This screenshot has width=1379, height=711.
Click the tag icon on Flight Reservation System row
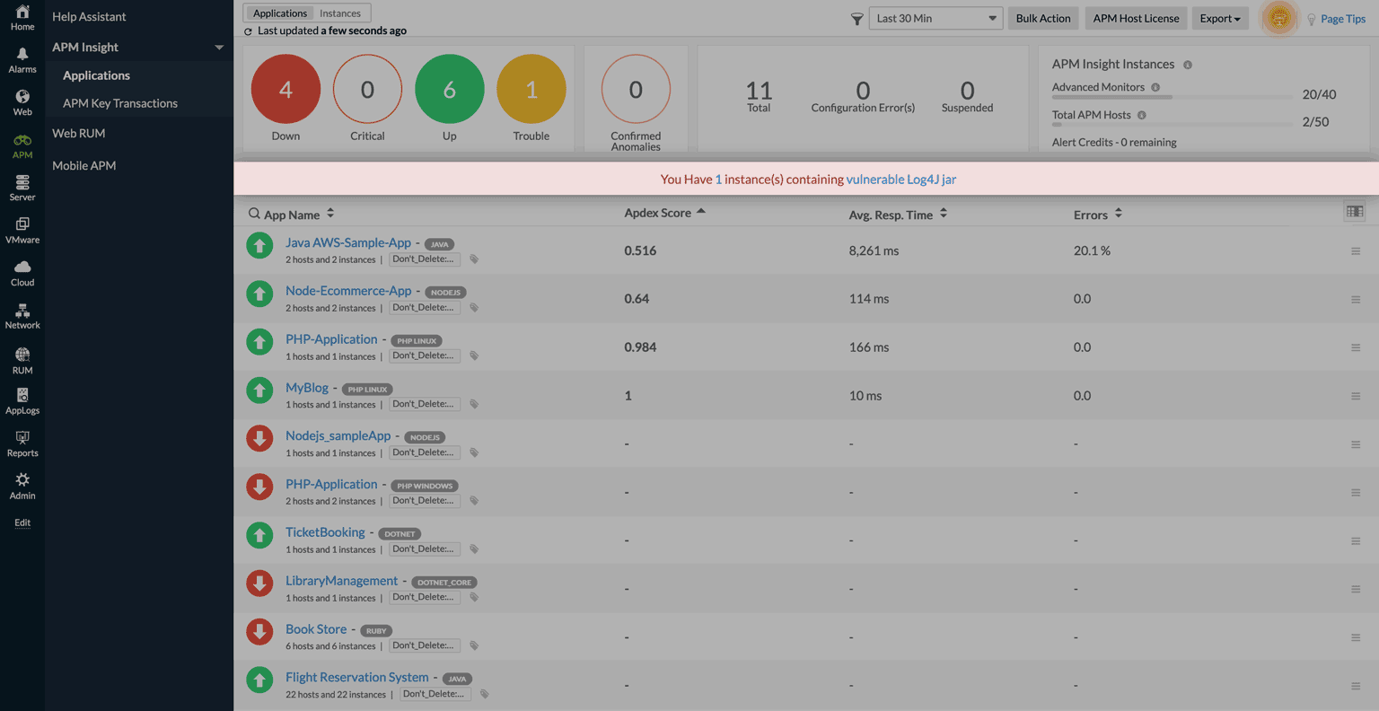[485, 694]
